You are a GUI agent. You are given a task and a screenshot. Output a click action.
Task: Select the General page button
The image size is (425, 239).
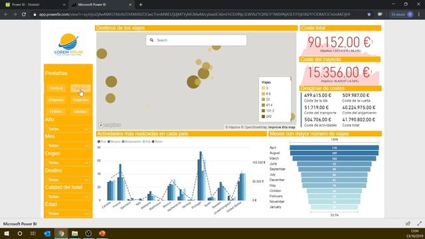pyautogui.click(x=56, y=88)
